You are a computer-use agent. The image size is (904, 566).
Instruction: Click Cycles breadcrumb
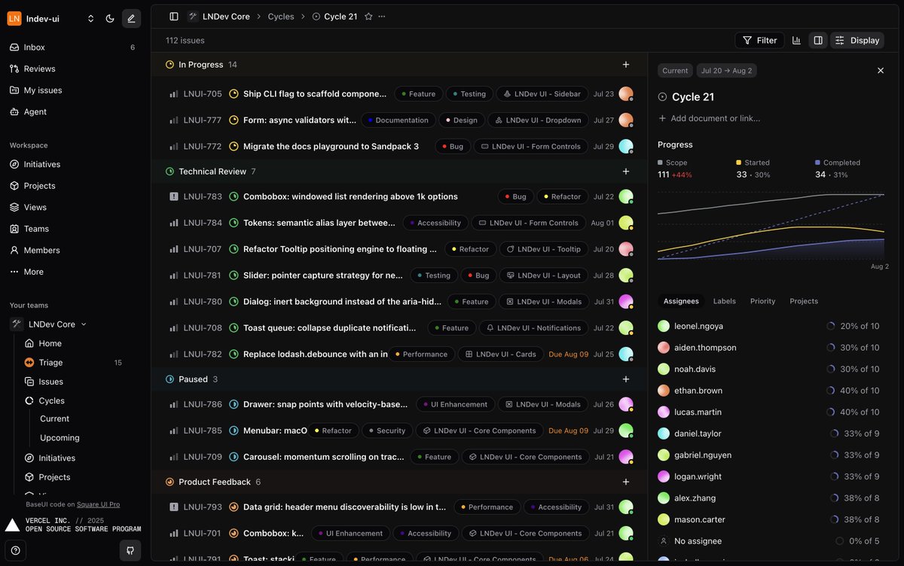[x=281, y=16]
